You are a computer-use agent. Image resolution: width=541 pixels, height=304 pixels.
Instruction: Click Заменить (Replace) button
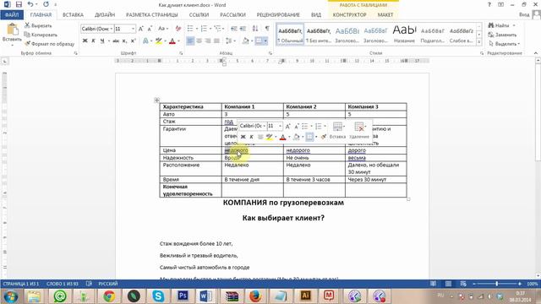point(502,35)
